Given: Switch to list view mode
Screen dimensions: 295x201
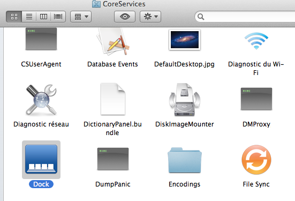Looking at the screenshot, I should [x=29, y=17].
